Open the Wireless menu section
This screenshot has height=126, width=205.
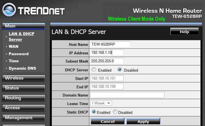pyautogui.click(x=24, y=78)
